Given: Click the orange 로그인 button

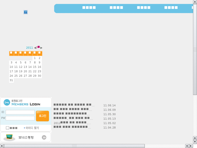Looking at the screenshot, I should pos(43,116).
